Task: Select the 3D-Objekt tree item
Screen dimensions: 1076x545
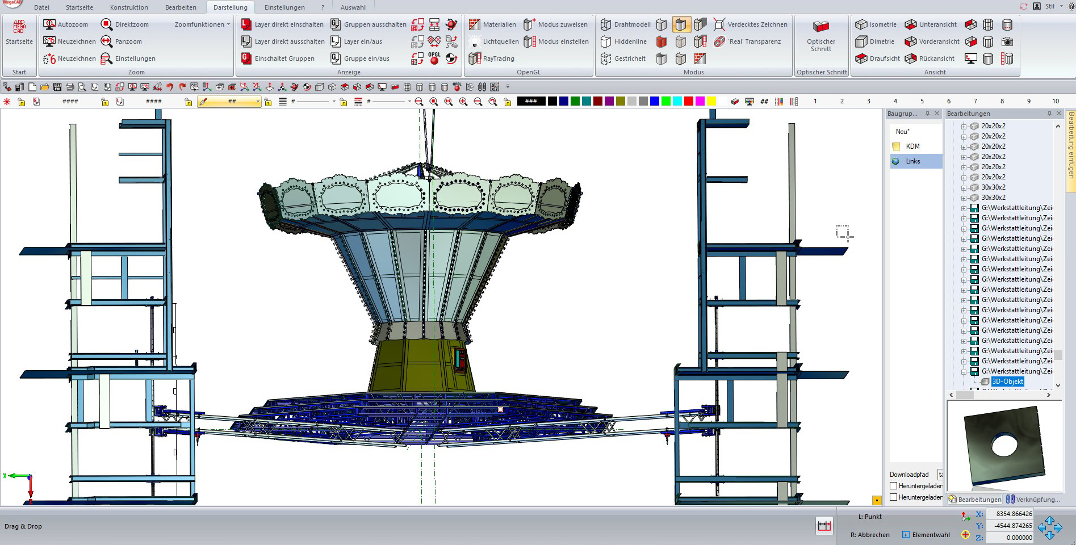Action: (1007, 381)
